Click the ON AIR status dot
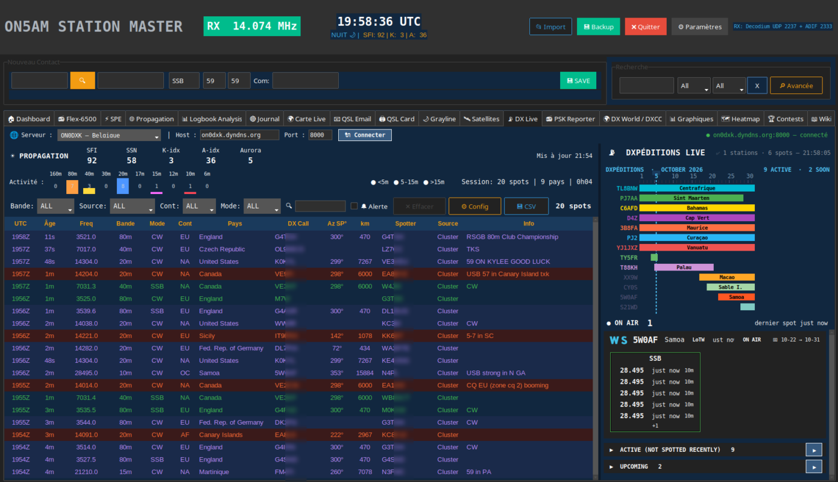 (x=609, y=324)
